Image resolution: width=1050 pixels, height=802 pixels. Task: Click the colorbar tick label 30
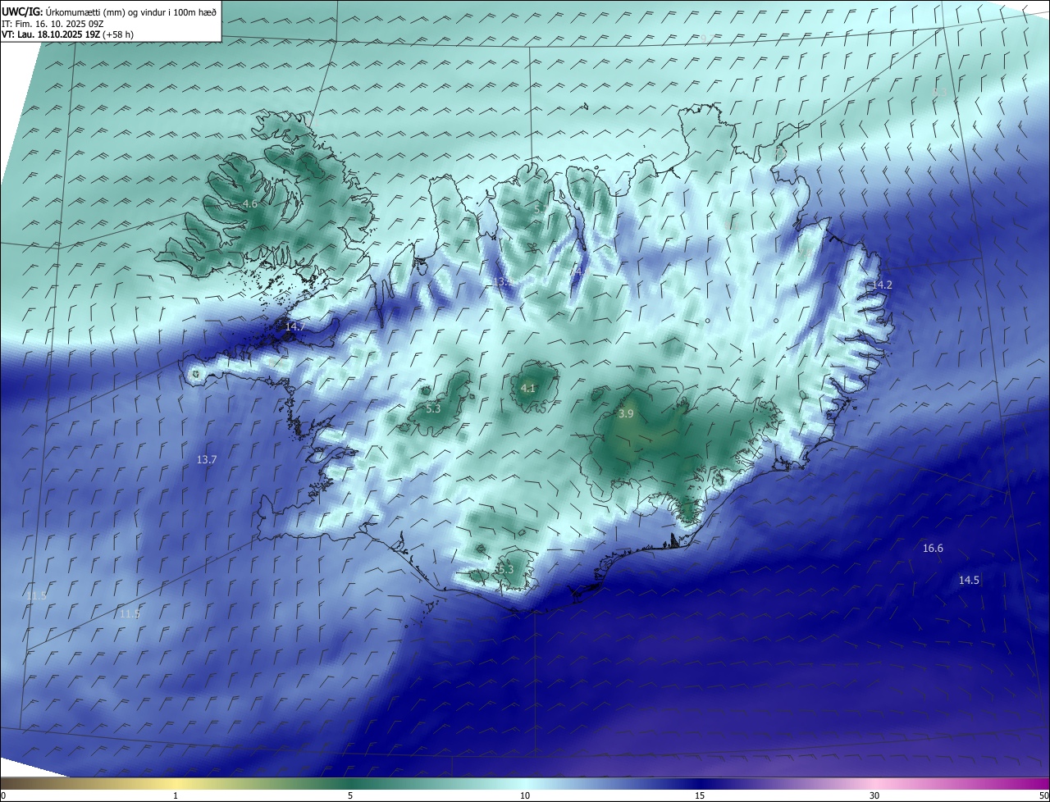(874, 795)
